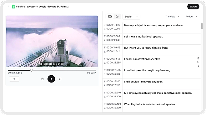Edit end time 00:00:17.000 of first caption
This screenshot has height=115, width=206.
click(x=113, y=29)
